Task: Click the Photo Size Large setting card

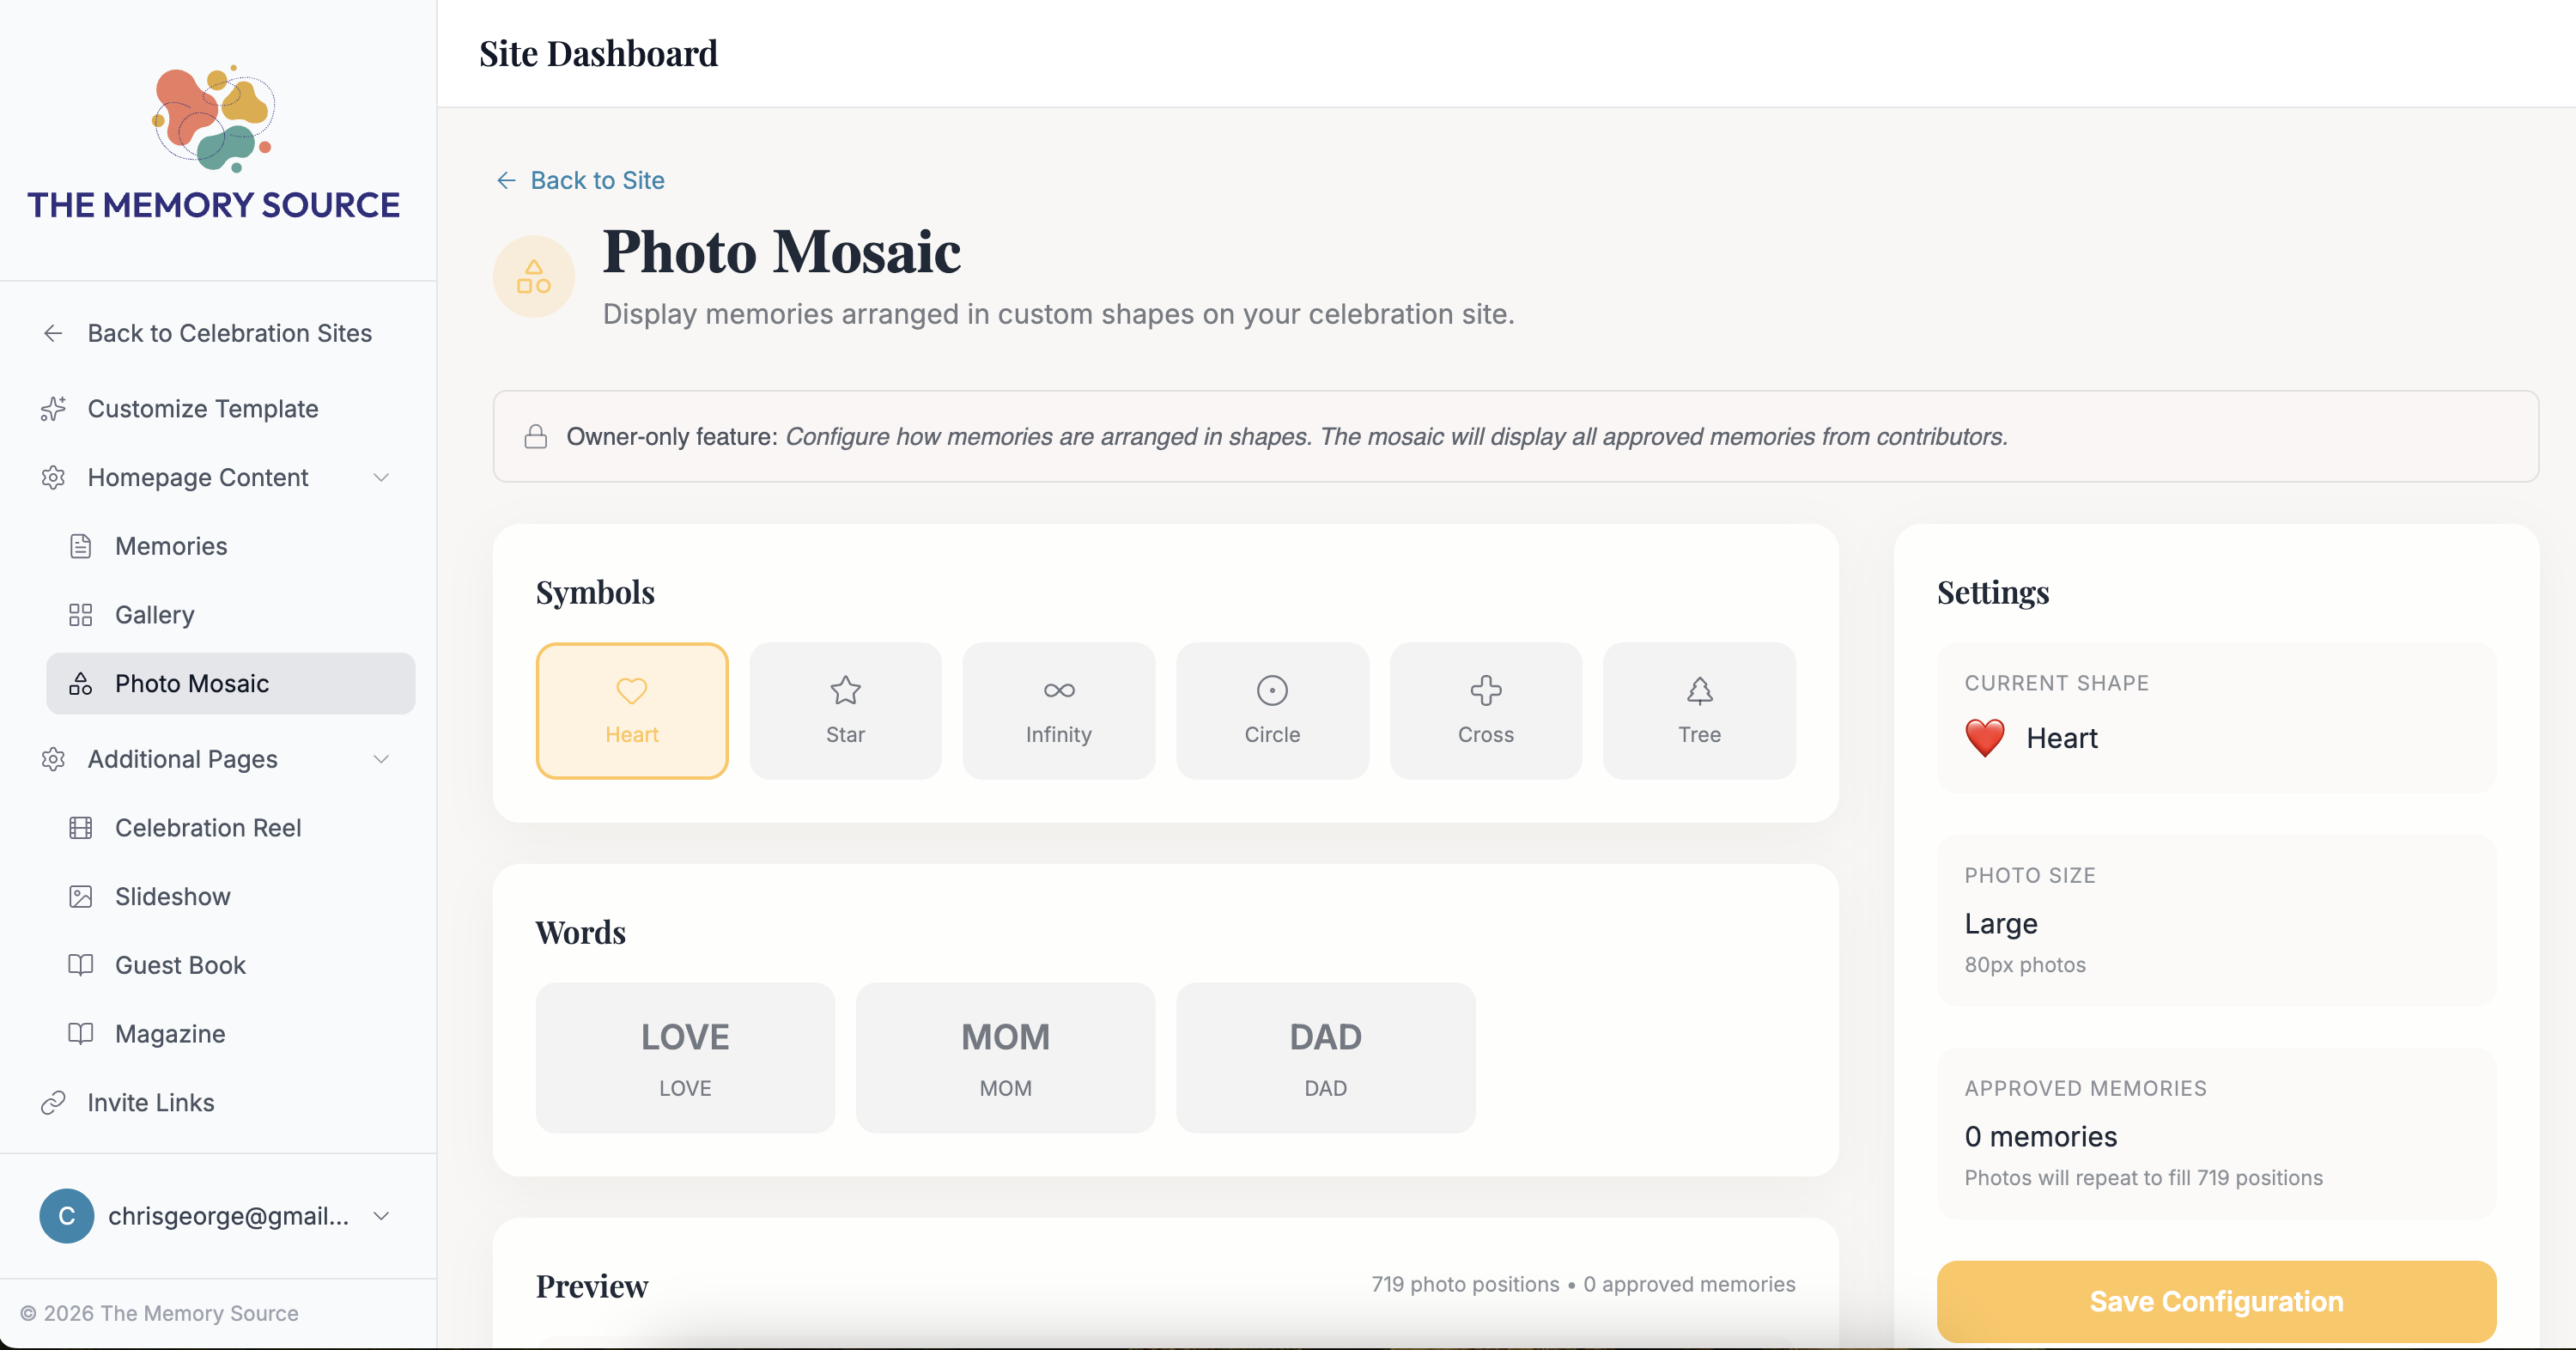Action: (x=2216, y=920)
